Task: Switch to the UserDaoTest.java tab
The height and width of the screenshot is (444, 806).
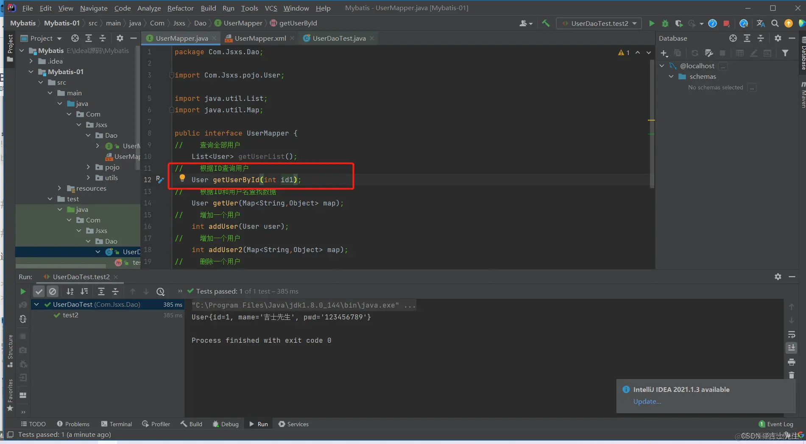Action: (x=339, y=38)
